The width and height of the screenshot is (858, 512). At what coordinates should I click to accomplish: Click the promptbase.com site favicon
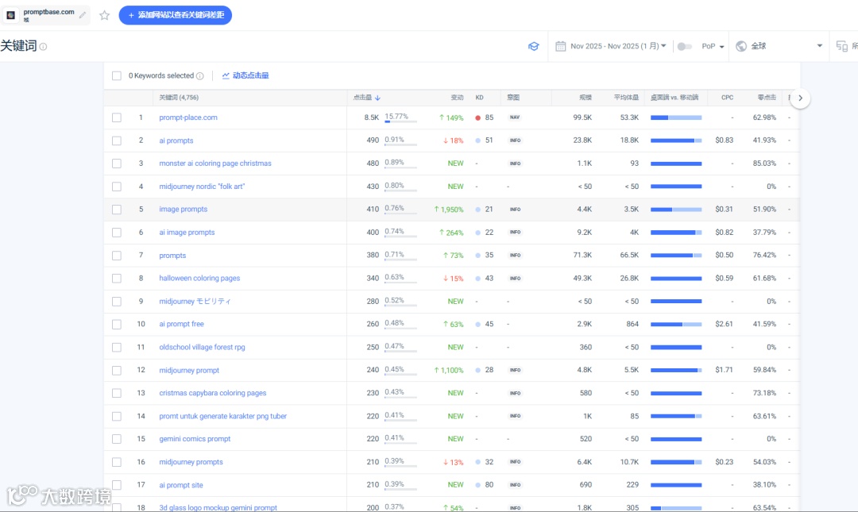point(11,15)
